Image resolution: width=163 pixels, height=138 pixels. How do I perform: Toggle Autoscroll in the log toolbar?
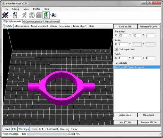[52, 129]
